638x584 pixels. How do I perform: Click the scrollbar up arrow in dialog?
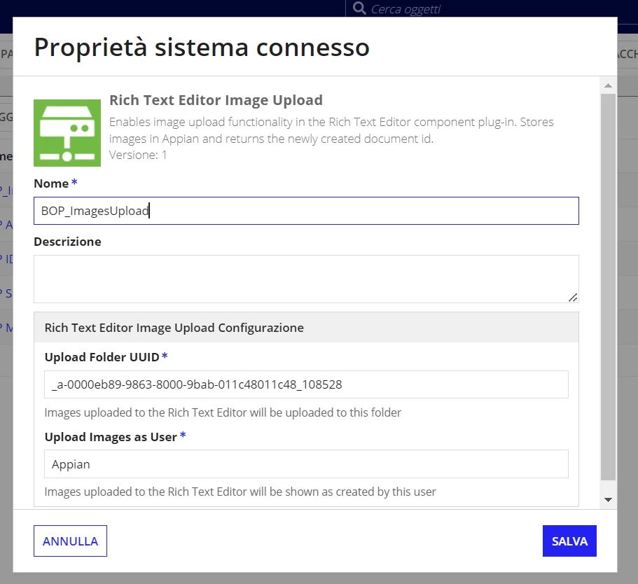pyautogui.click(x=608, y=85)
